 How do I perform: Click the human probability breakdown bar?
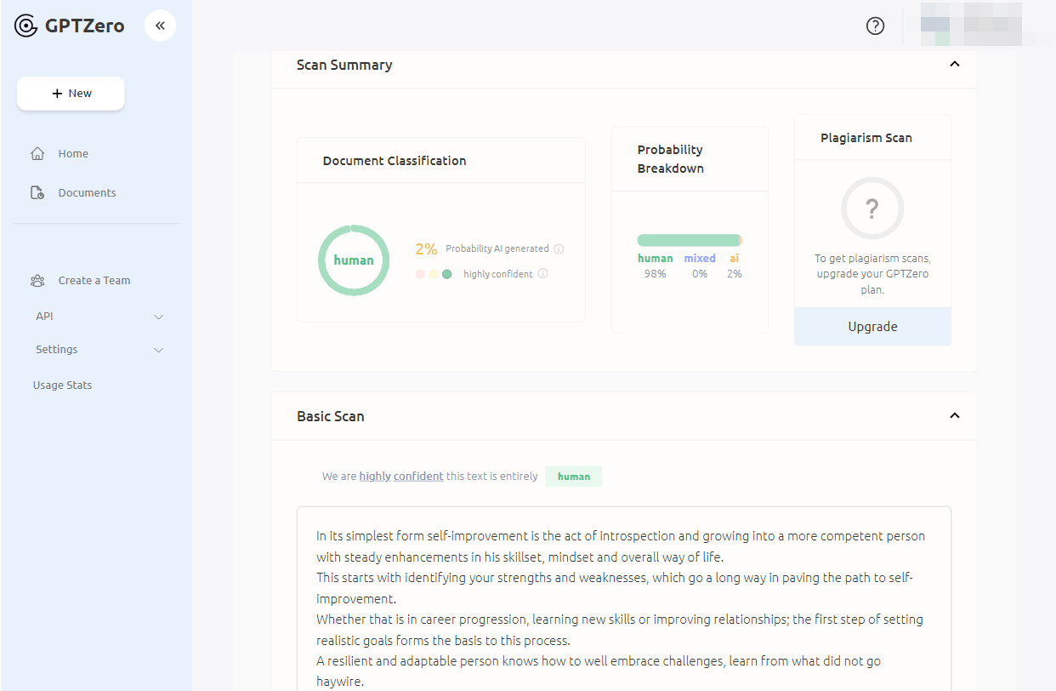click(x=688, y=241)
